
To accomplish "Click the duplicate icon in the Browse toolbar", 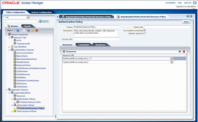I will point(28,31).
